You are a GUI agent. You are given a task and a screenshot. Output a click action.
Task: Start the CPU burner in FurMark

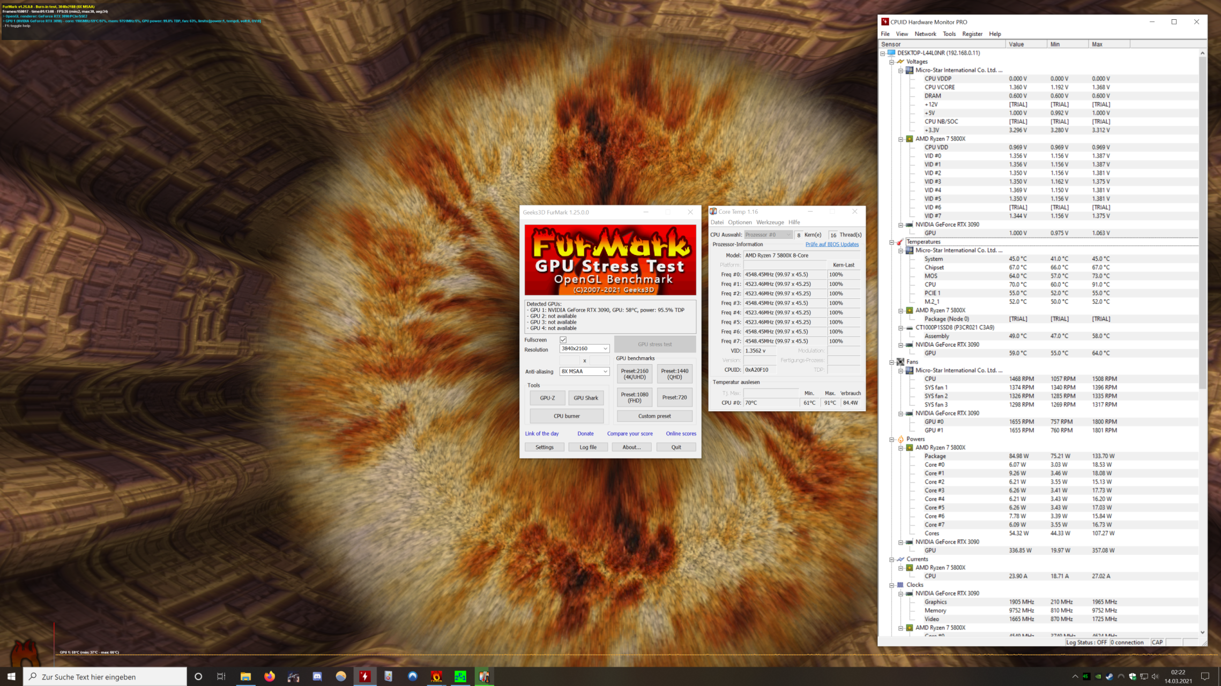coord(567,416)
